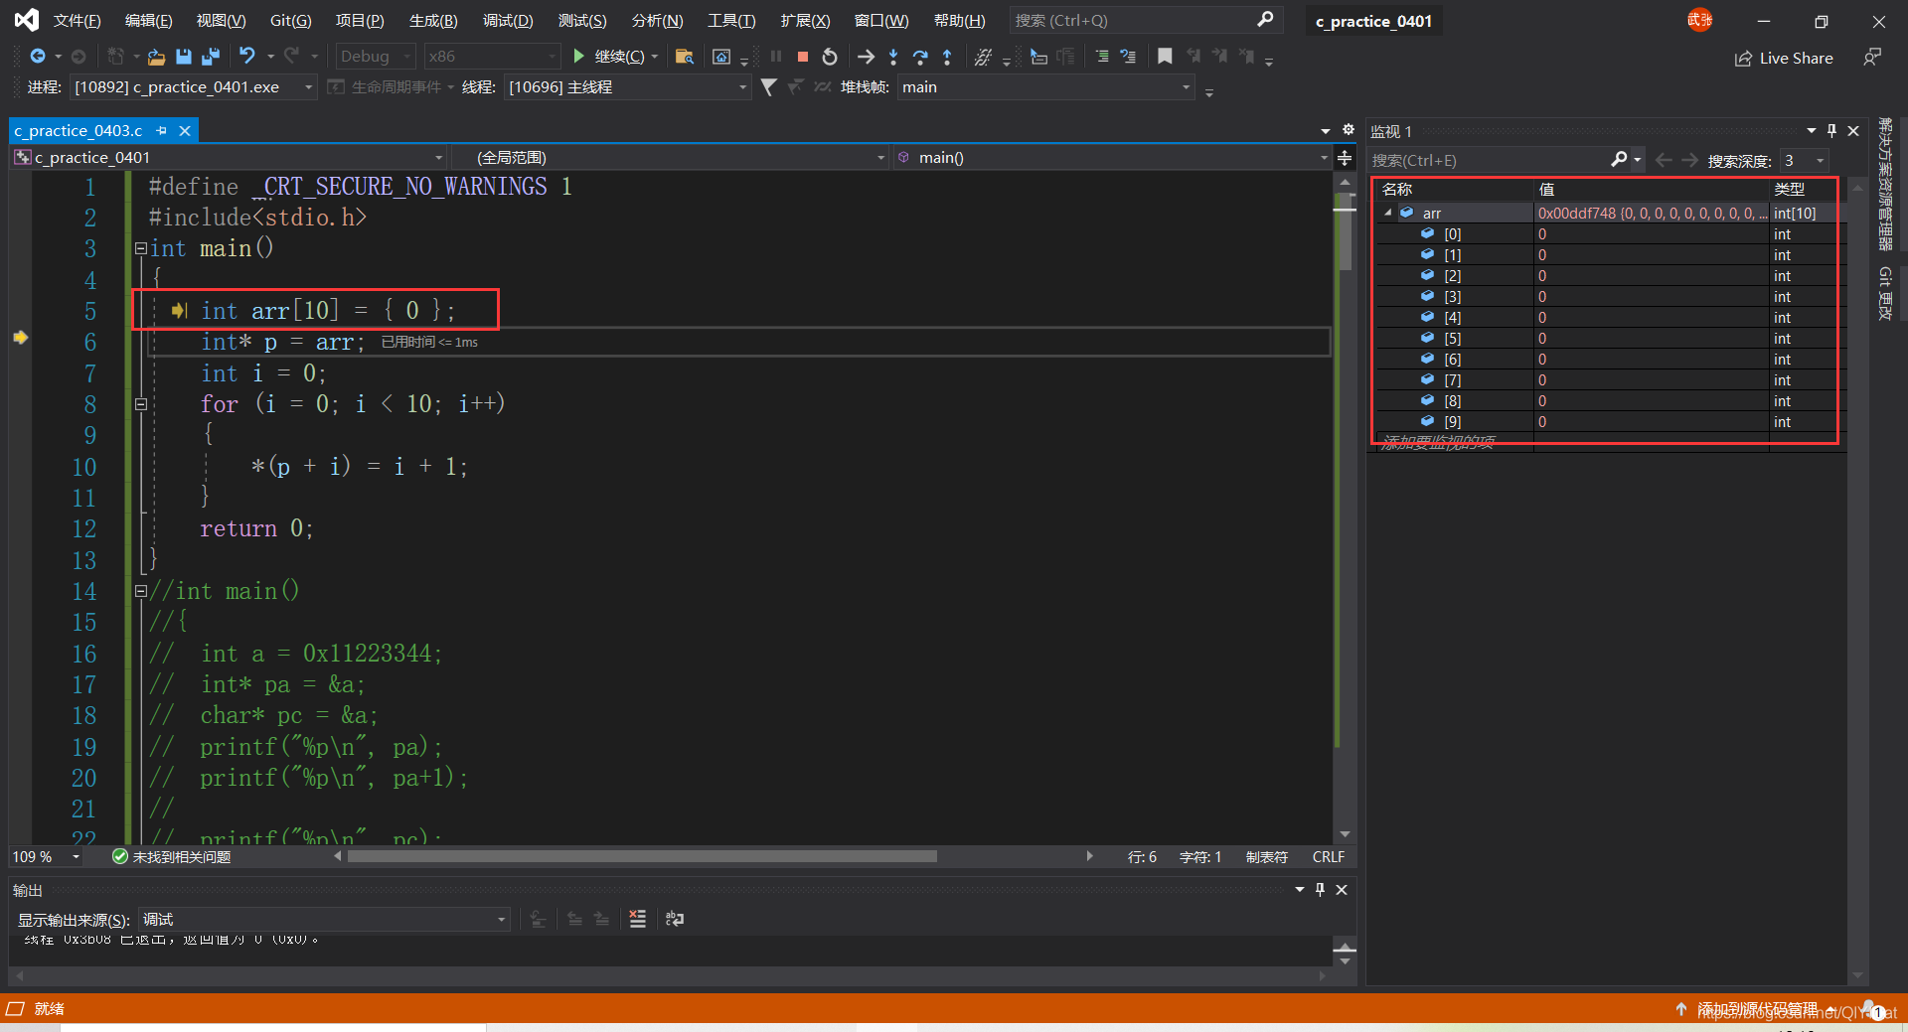1908x1032 pixels.
Task: Open the 文件(F) File menu
Action: coord(77,20)
